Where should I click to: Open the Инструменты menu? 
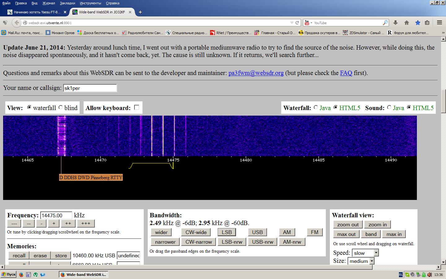[90, 3]
